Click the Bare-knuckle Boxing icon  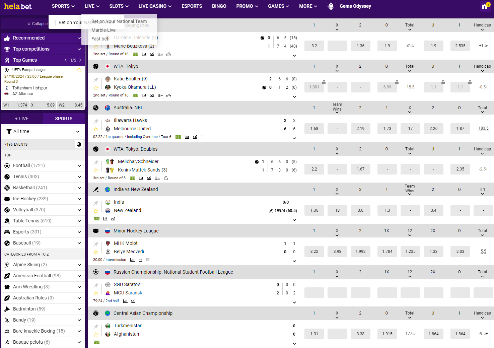pos(7,331)
